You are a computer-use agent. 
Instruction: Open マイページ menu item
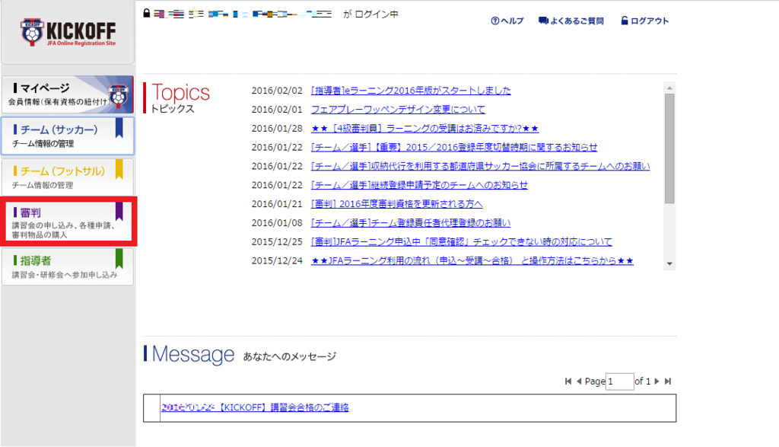68,94
